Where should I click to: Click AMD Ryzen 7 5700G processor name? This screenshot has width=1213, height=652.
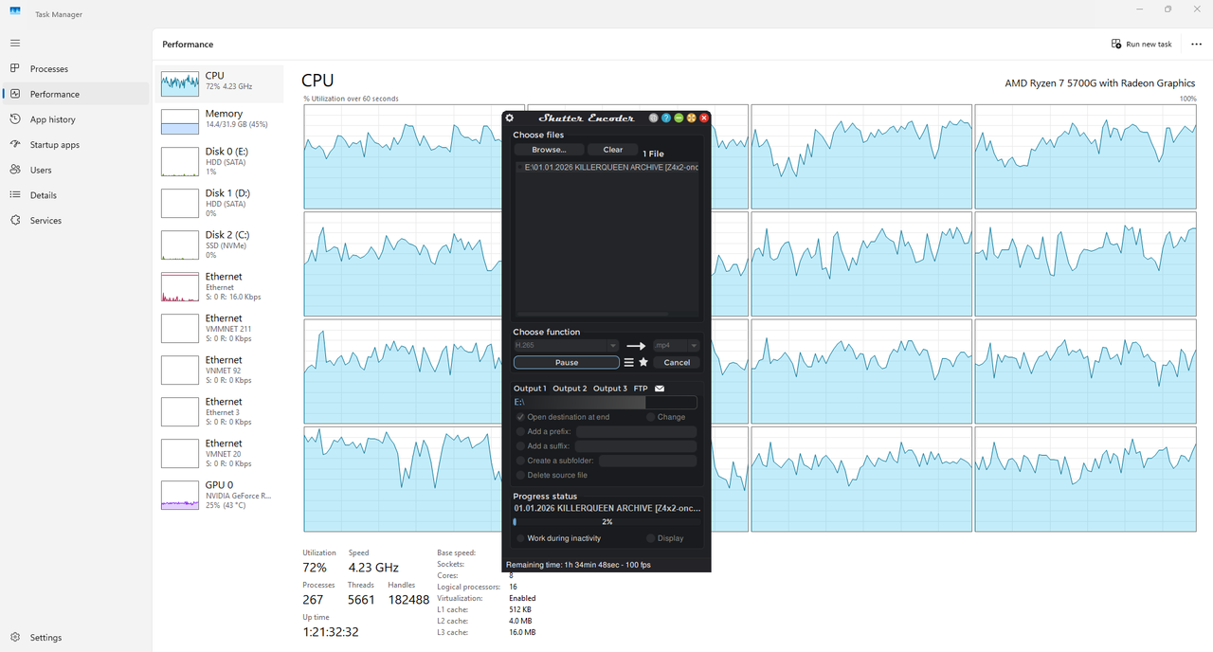(1100, 83)
